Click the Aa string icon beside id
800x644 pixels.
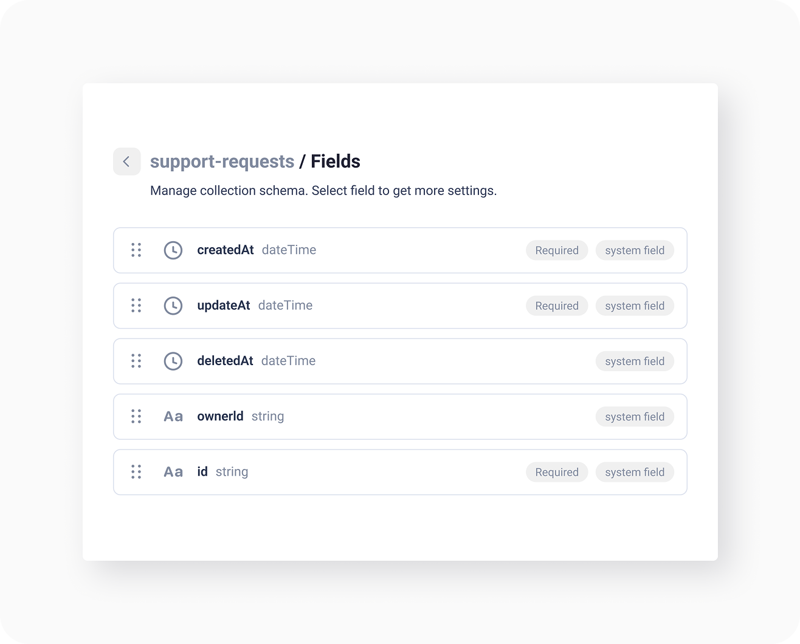173,472
